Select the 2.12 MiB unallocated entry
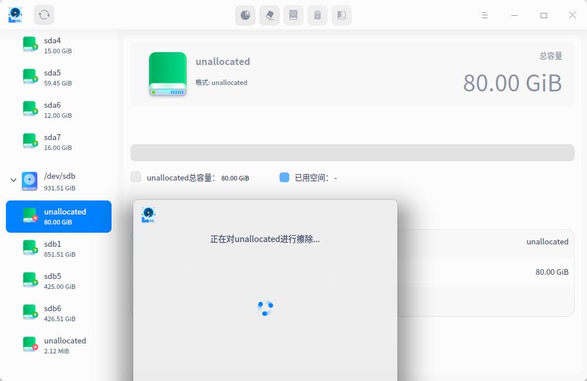Screen dimensions: 587x381 pyautogui.click(x=59, y=345)
